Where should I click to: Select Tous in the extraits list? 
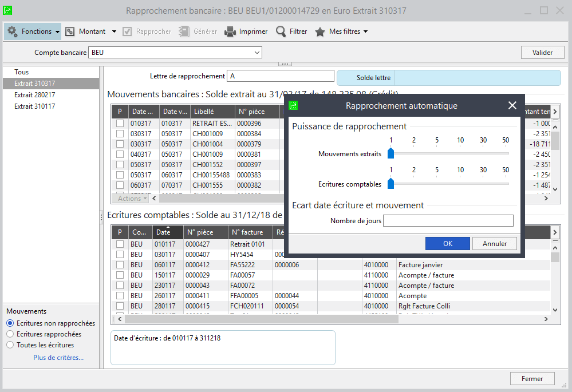click(x=22, y=72)
